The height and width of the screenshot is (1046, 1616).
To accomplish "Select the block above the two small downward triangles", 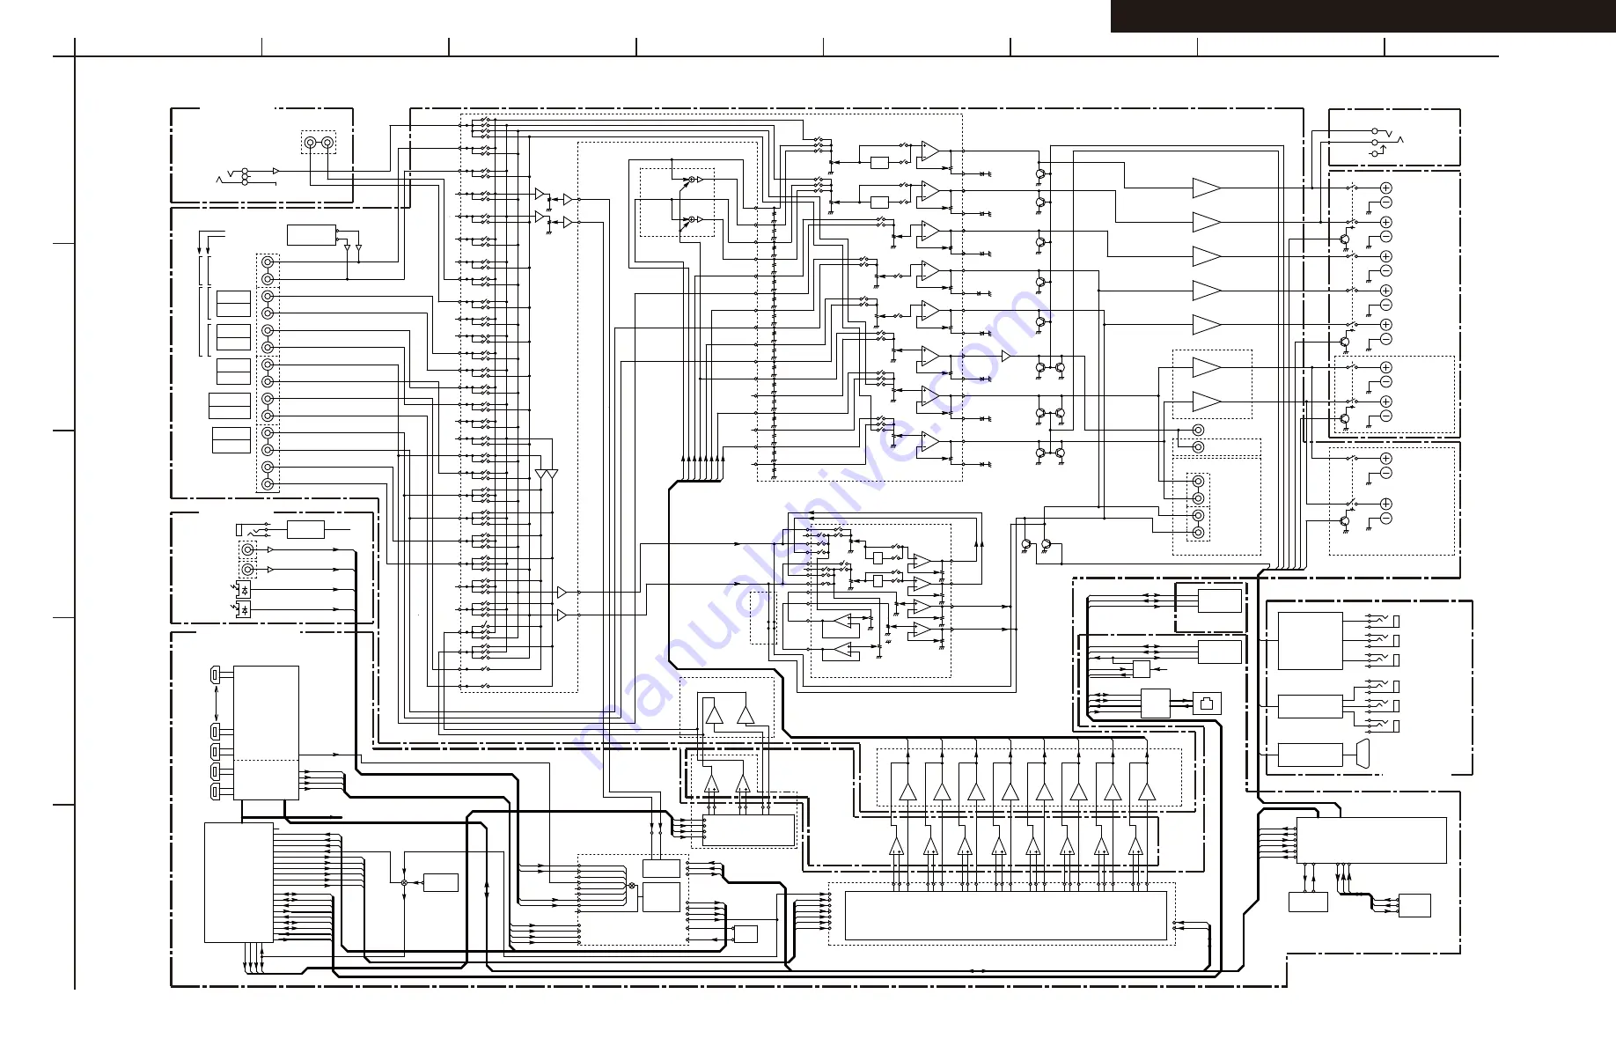I will pyautogui.click(x=312, y=235).
